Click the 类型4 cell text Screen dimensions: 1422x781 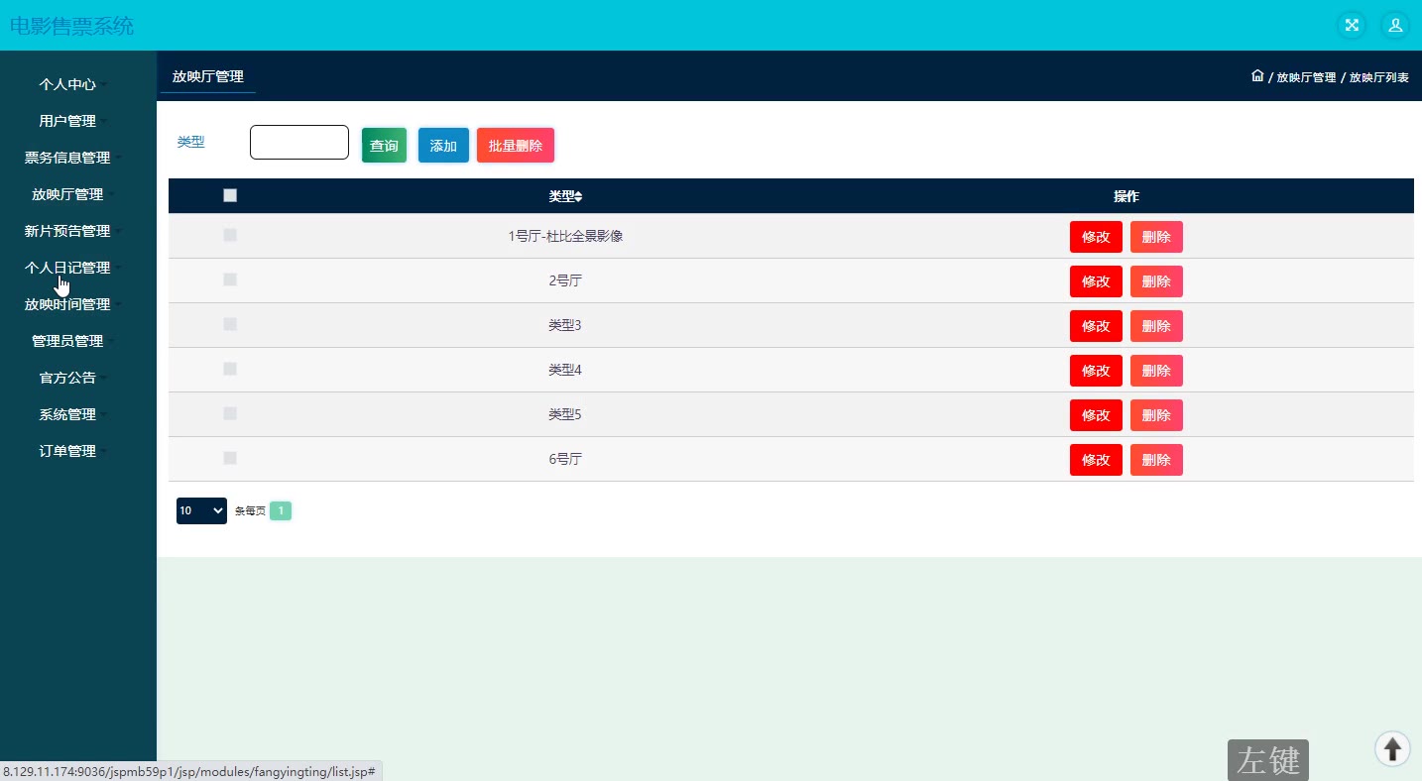point(565,370)
